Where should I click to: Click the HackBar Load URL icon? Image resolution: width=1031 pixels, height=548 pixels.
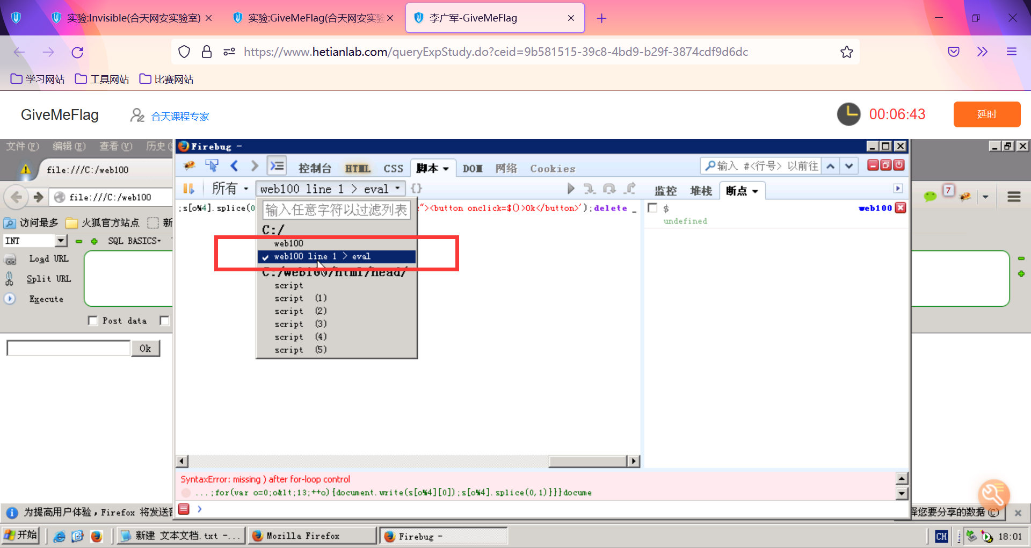coord(10,259)
